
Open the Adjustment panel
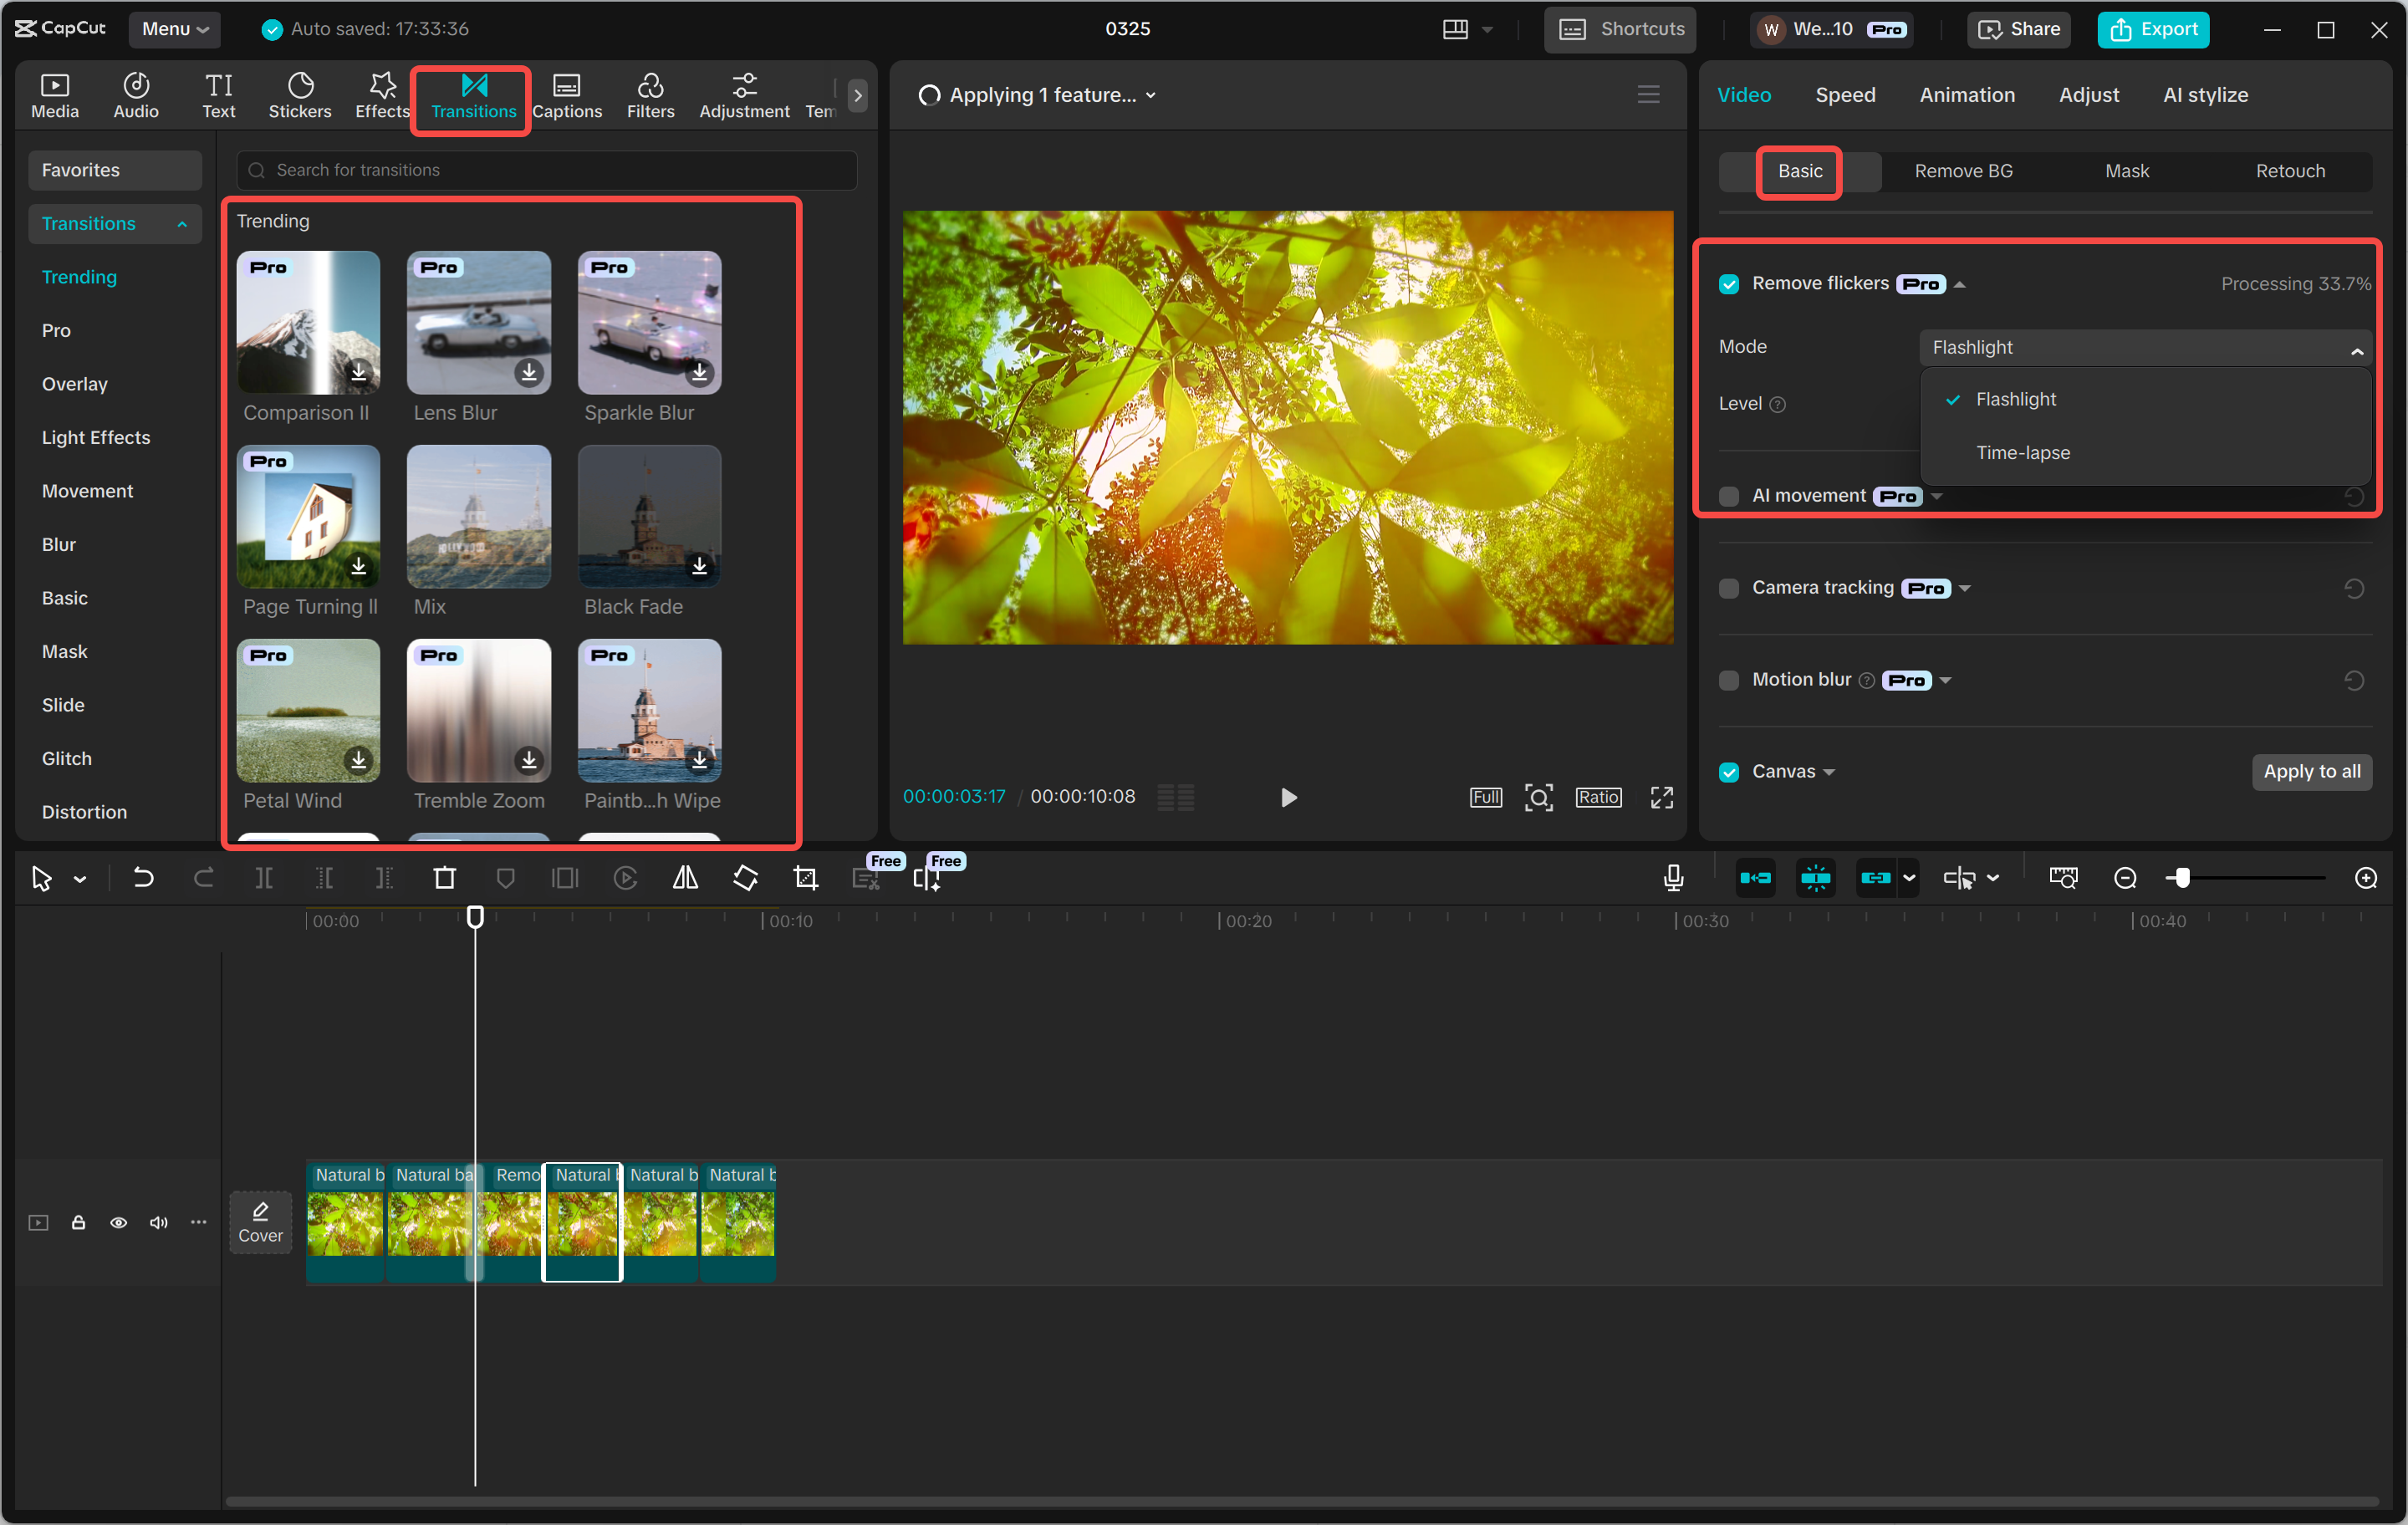click(x=744, y=96)
